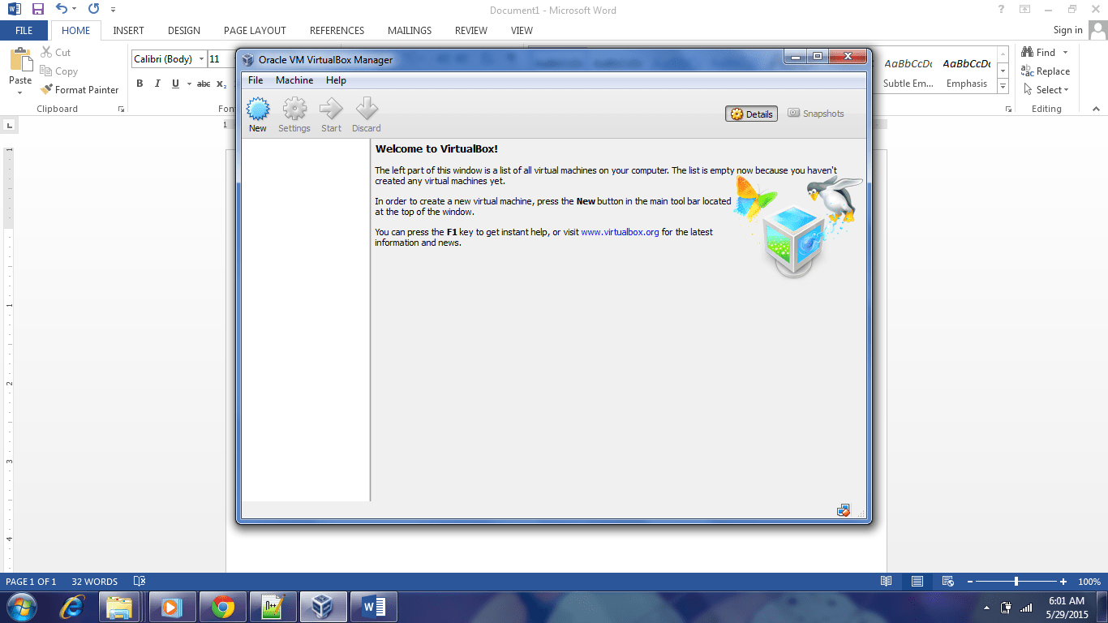Image resolution: width=1108 pixels, height=623 pixels.
Task: Open the Clipboard pane dialog launcher
Action: tap(122, 109)
